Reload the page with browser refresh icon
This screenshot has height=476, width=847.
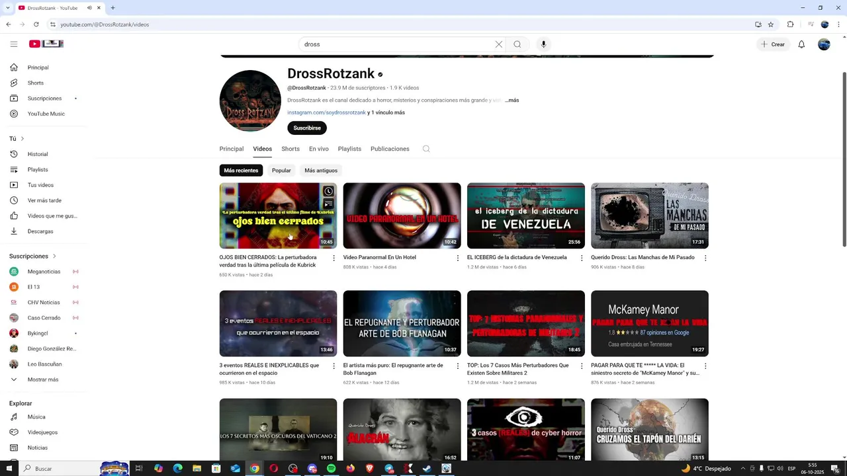pyautogui.click(x=36, y=24)
